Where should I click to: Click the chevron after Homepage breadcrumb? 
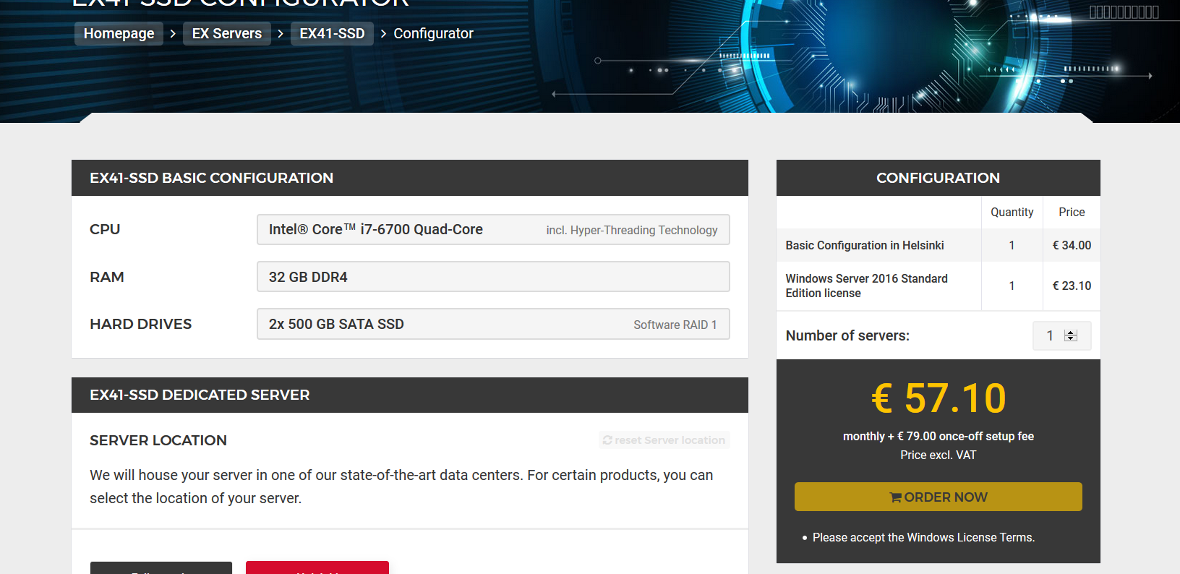[173, 33]
